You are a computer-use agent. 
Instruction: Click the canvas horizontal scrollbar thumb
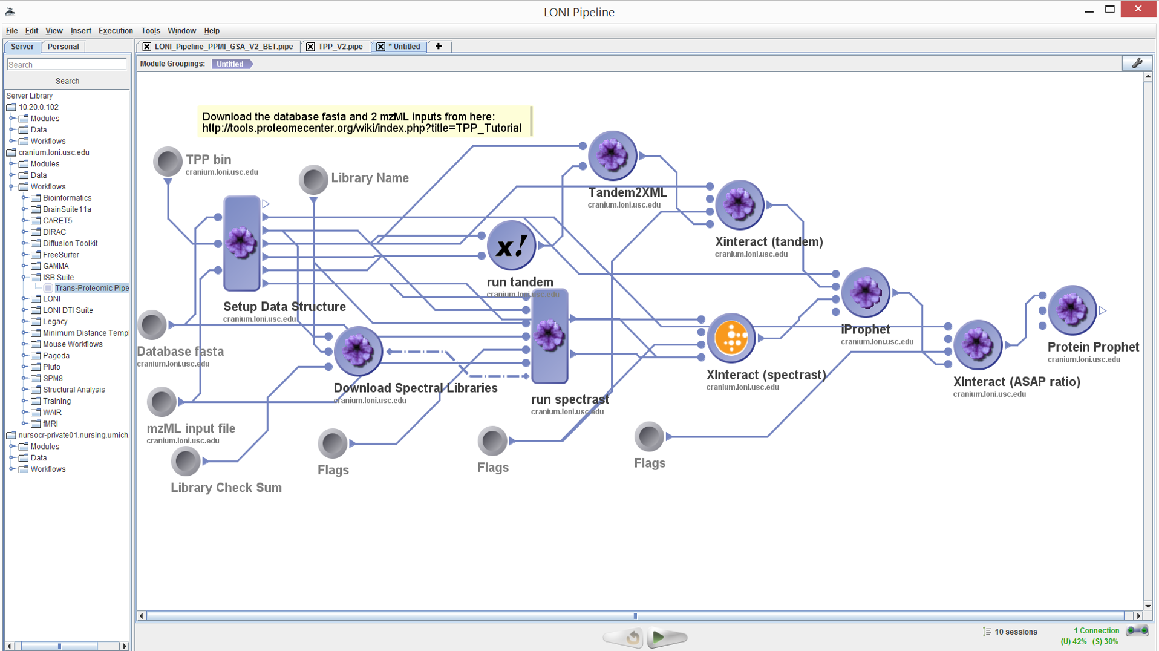coord(635,616)
